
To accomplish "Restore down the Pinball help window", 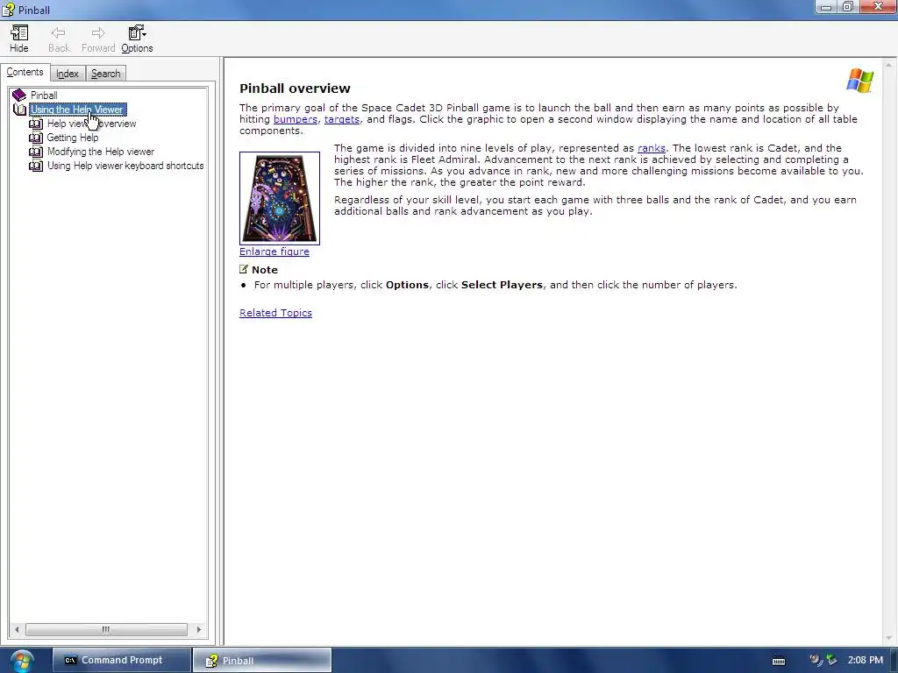I will tap(848, 7).
